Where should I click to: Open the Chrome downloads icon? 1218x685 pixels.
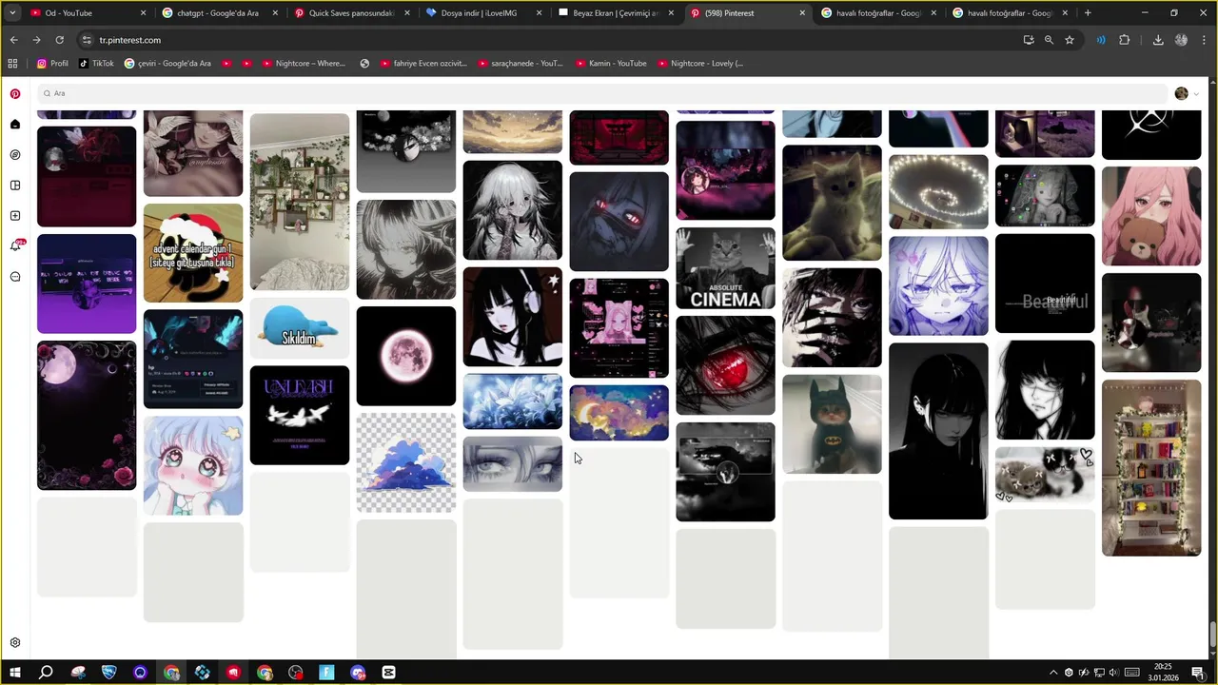tap(1158, 40)
